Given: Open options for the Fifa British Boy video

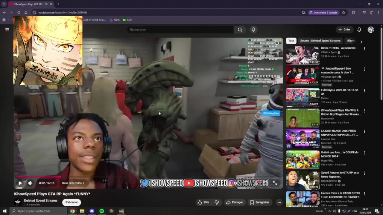Looking at the screenshot, I should point(364,111).
